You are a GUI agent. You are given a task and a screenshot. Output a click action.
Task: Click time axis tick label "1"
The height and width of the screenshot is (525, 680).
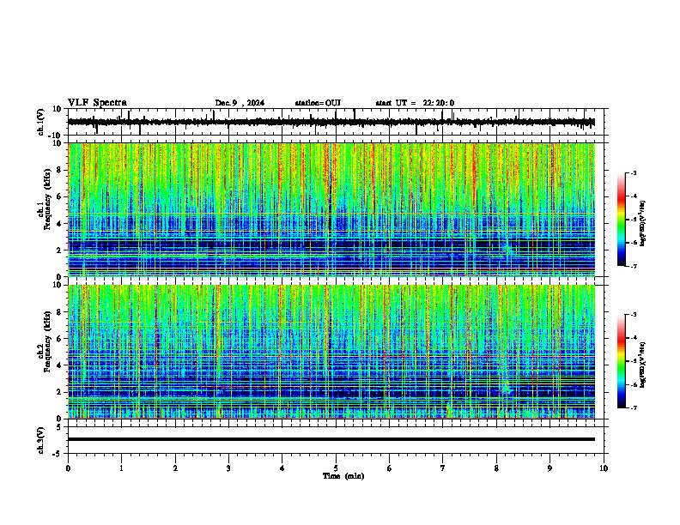122,468
